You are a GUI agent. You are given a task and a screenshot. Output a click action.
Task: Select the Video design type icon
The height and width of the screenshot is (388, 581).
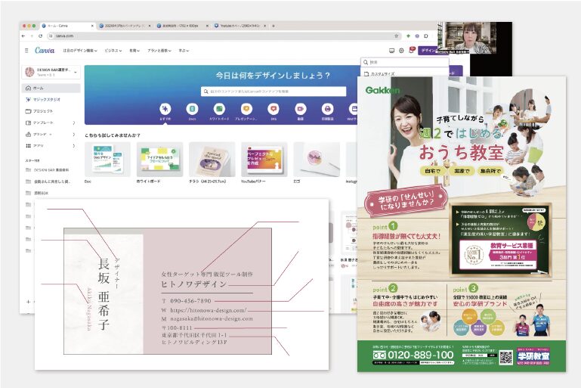(x=301, y=109)
